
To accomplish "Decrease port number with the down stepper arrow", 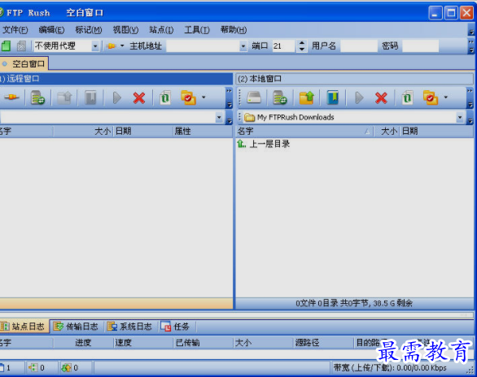I will [x=301, y=50].
